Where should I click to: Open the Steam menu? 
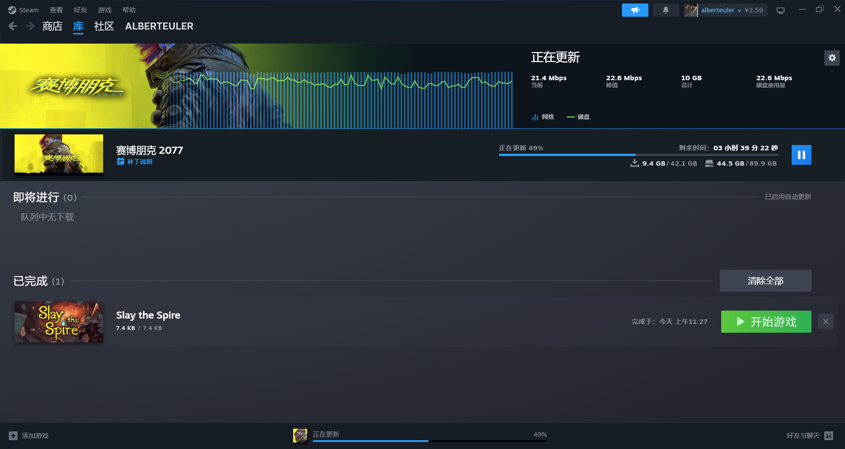click(24, 10)
